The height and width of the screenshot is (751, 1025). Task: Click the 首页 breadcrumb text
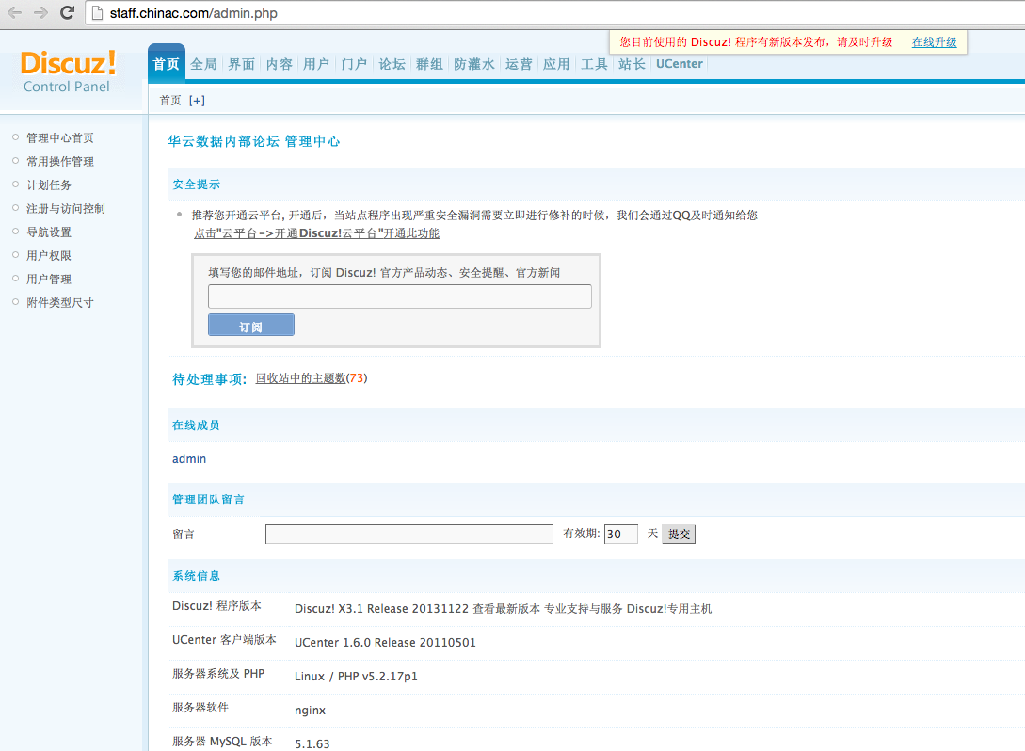tap(170, 101)
